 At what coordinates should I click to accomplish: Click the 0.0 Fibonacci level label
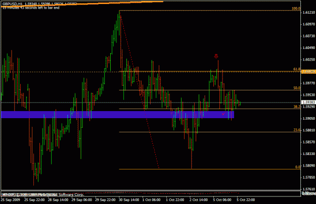(x=298, y=167)
